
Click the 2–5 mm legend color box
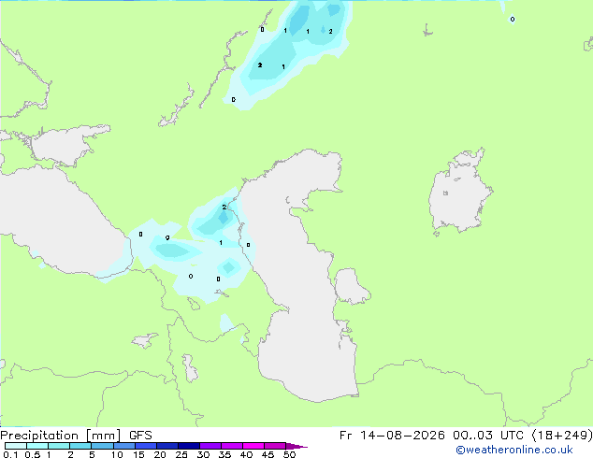coord(80,446)
